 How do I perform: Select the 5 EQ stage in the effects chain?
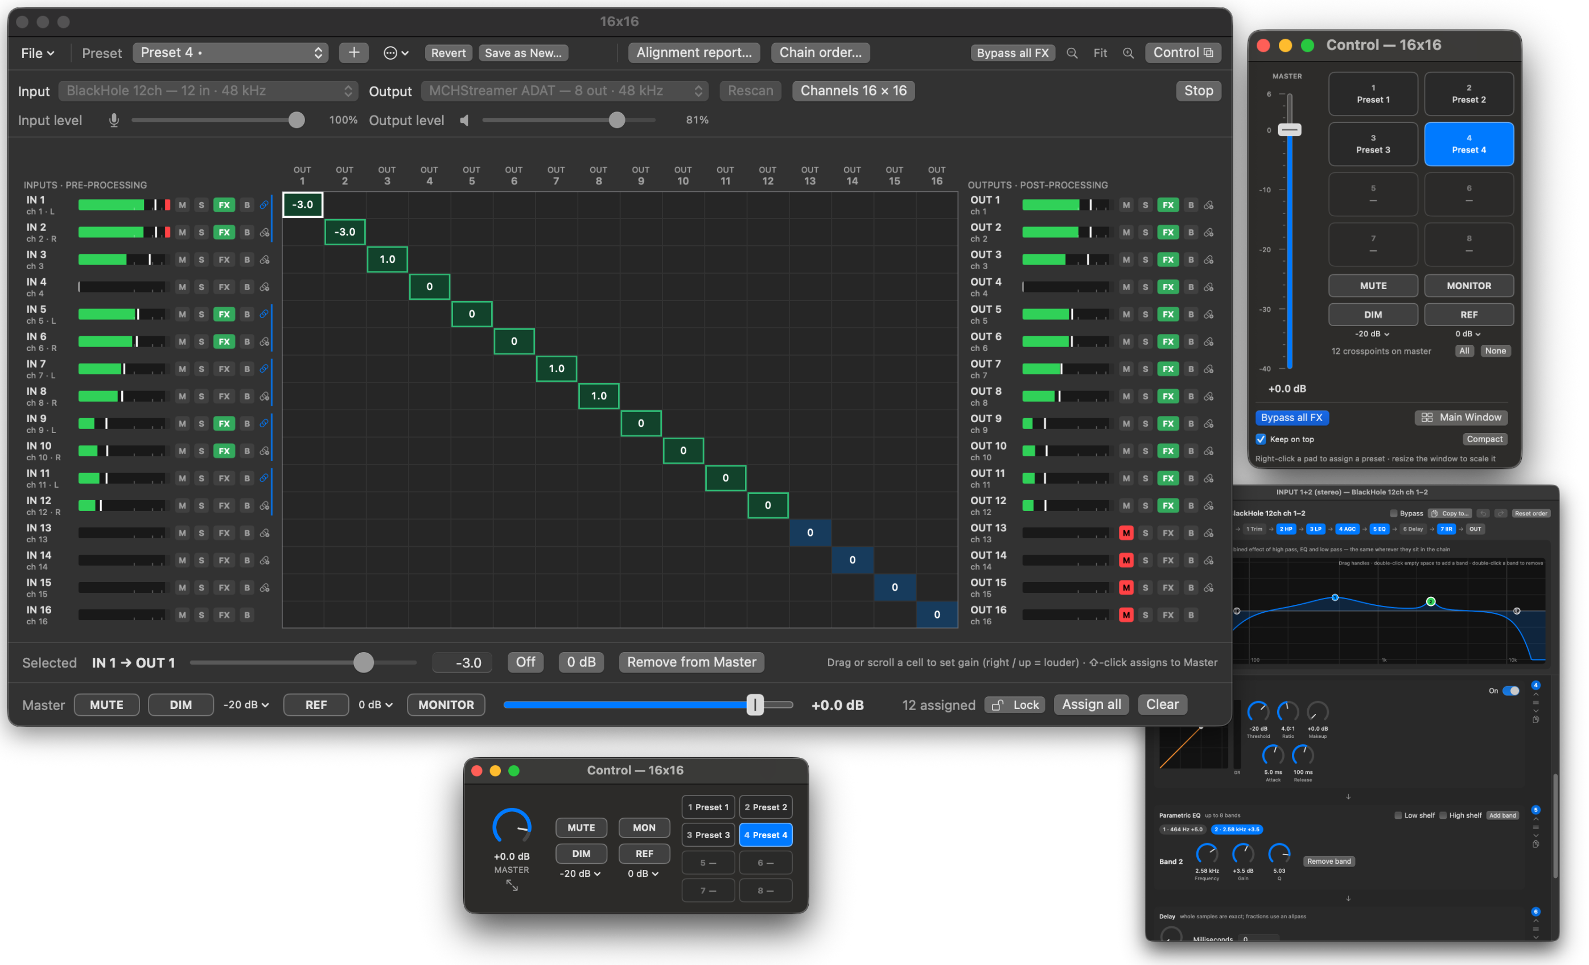(x=1379, y=529)
